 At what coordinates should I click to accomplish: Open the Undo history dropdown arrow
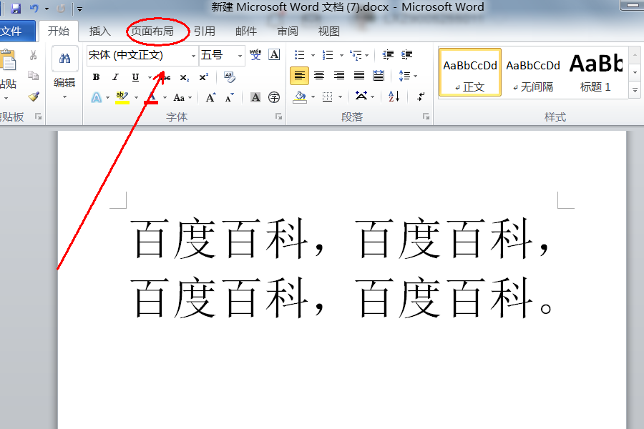click(47, 9)
